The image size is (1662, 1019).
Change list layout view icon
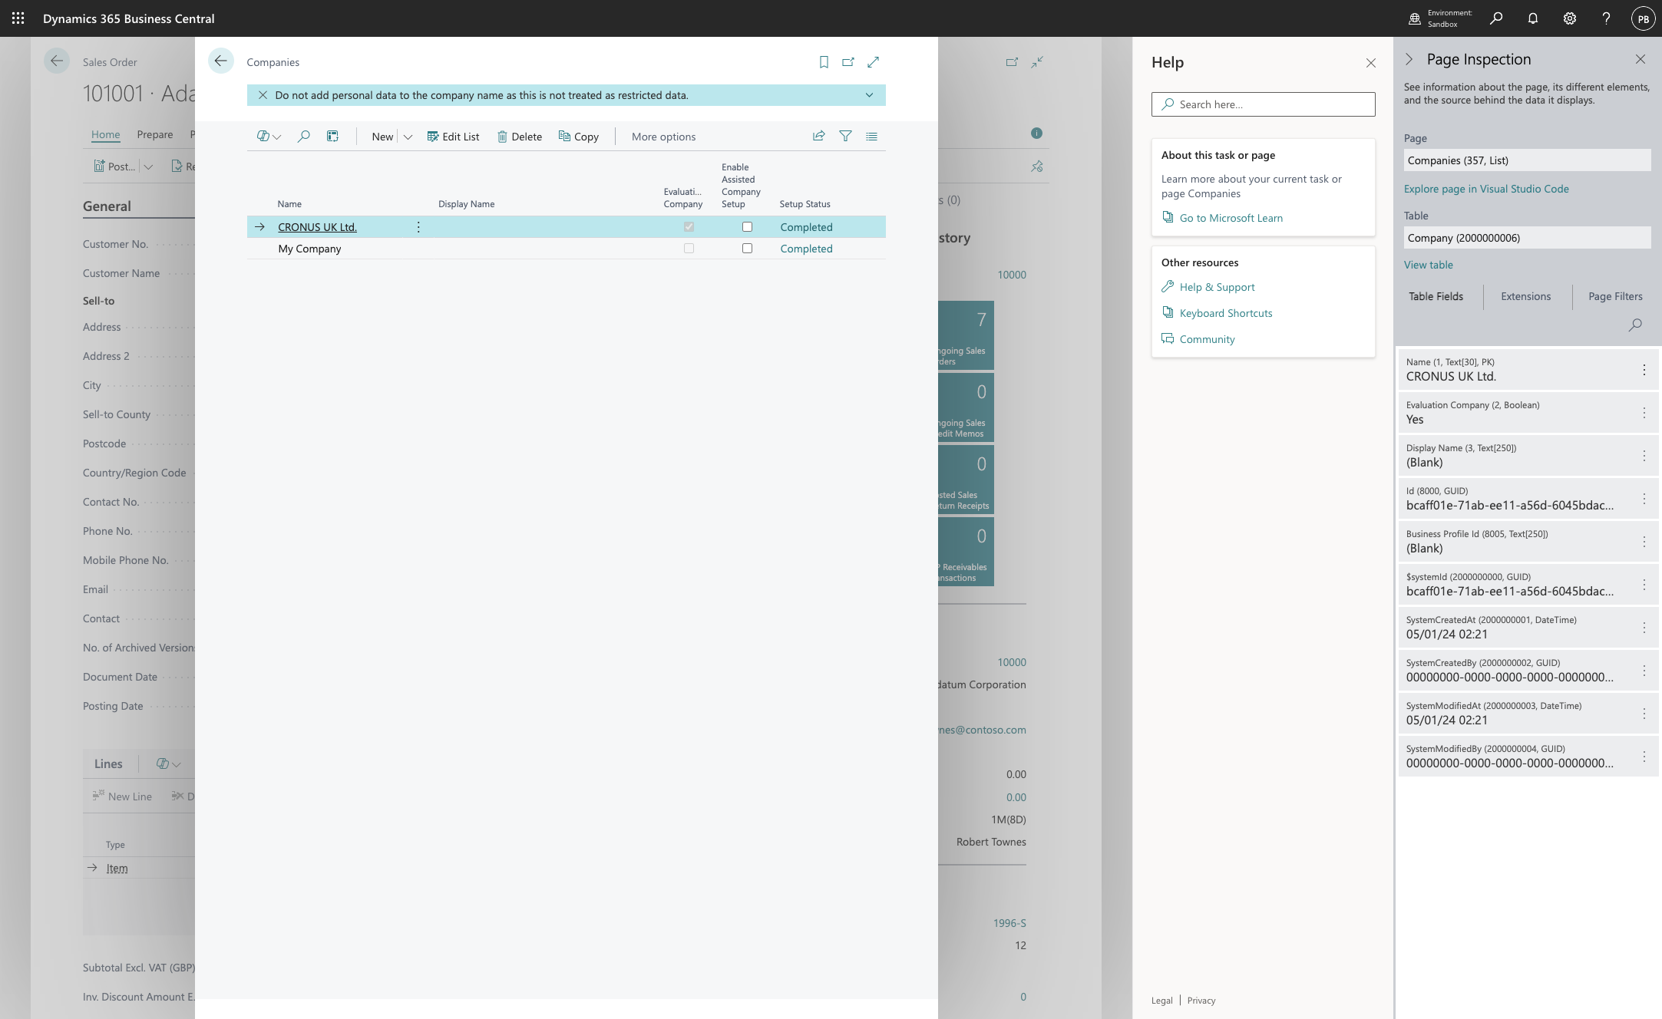(872, 137)
